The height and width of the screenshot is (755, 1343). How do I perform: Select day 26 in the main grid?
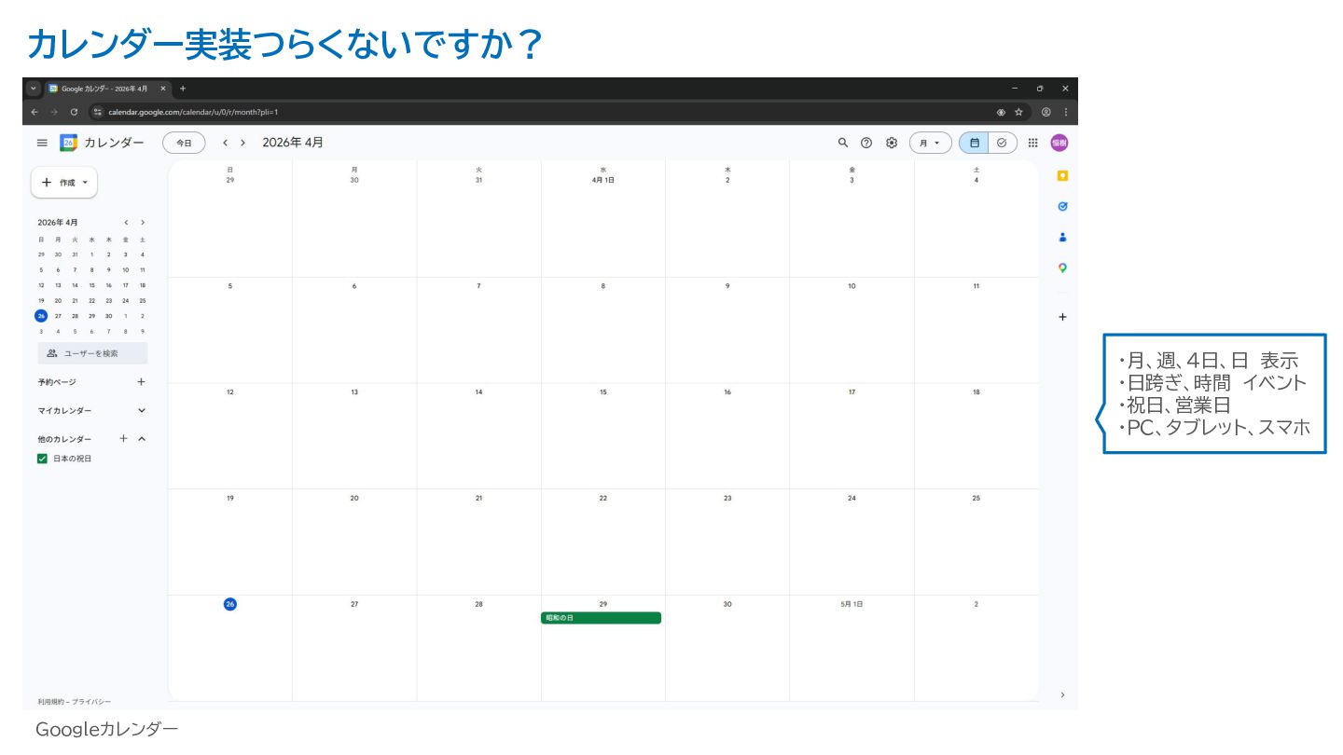pos(230,604)
